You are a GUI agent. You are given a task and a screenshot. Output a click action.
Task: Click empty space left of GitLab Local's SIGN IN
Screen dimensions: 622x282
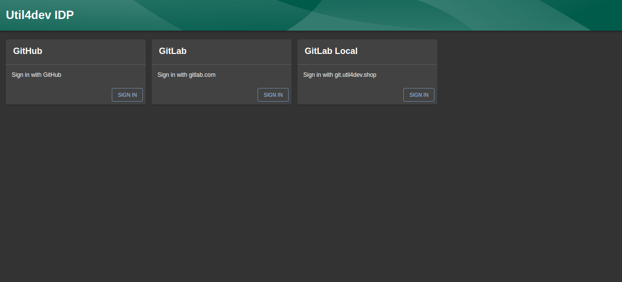click(x=350, y=95)
